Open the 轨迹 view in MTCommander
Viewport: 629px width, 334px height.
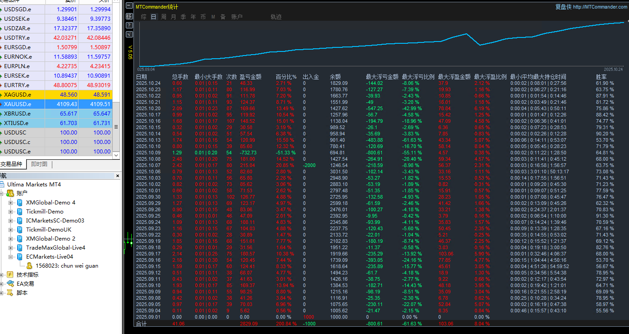(x=276, y=17)
